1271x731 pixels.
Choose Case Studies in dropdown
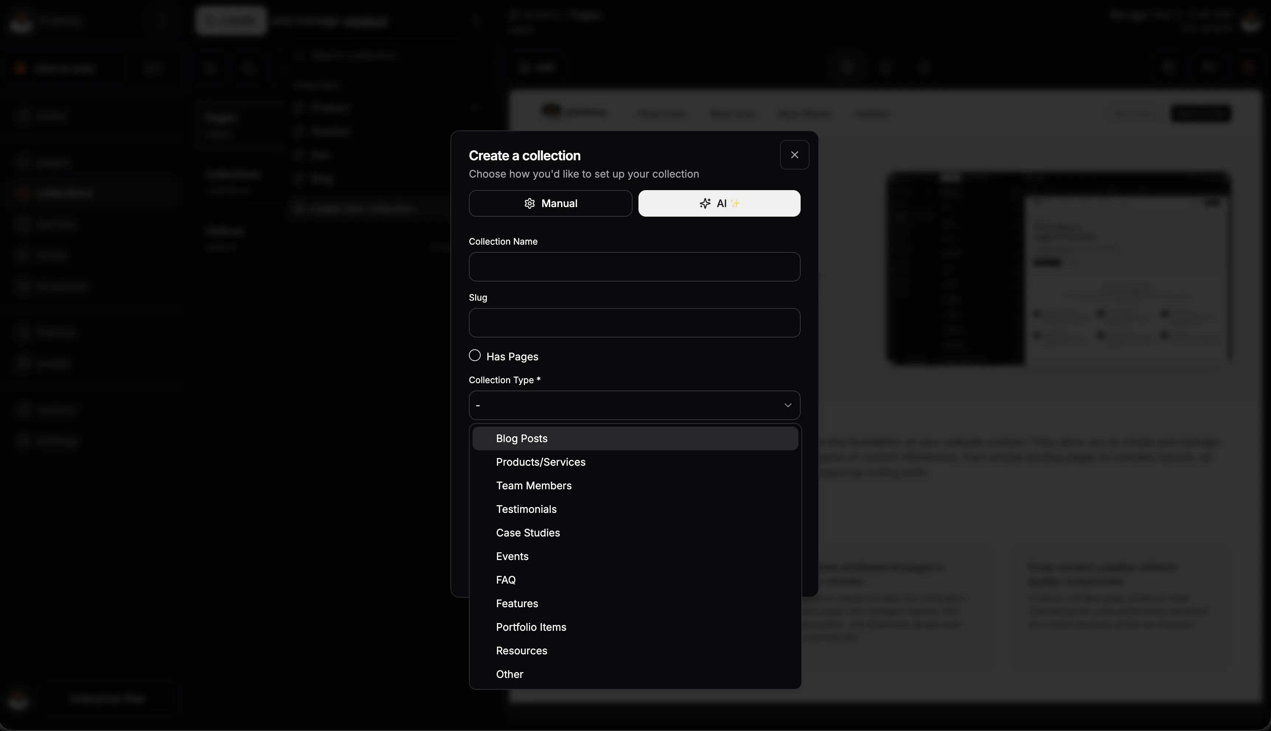click(527, 533)
